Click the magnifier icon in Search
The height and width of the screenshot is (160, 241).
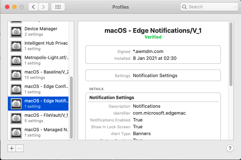(184, 7)
